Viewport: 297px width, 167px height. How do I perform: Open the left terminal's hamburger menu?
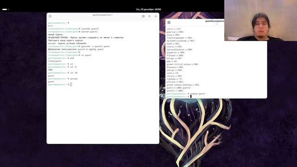tap(149, 16)
